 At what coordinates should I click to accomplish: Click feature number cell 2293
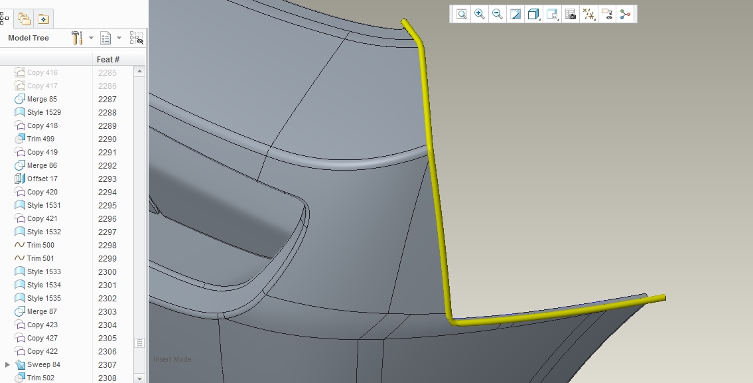tap(107, 179)
